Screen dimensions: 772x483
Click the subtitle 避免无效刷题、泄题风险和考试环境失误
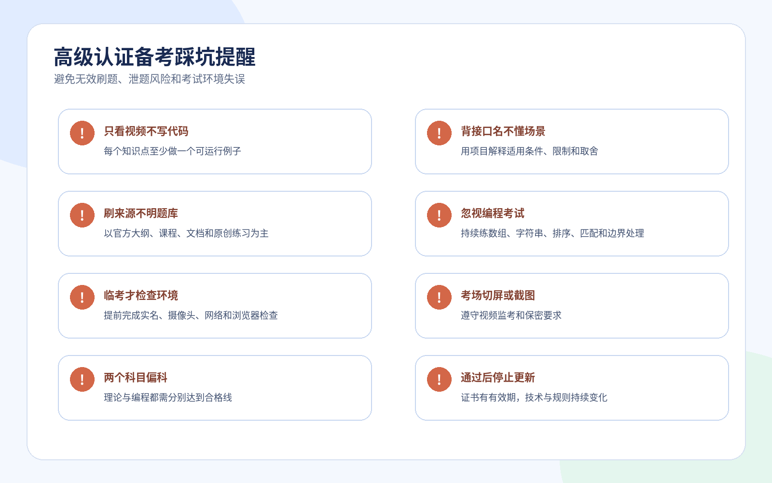coord(150,79)
